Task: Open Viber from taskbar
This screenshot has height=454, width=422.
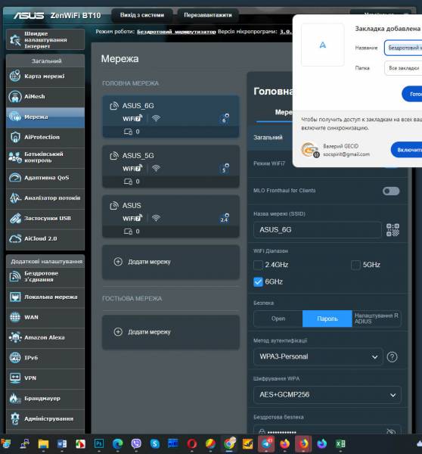Action: (136, 444)
